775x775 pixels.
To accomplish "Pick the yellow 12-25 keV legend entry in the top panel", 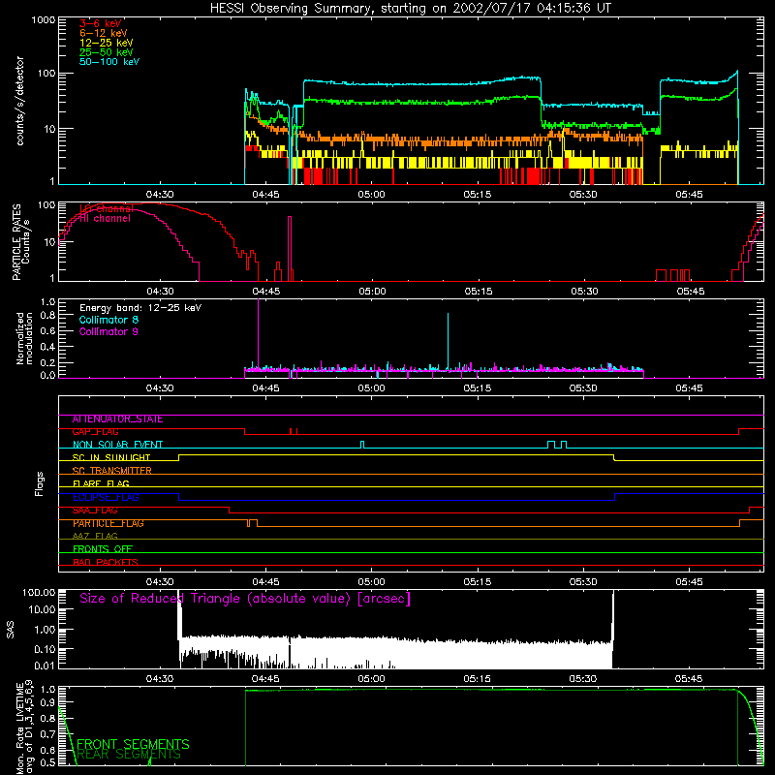I will (107, 43).
